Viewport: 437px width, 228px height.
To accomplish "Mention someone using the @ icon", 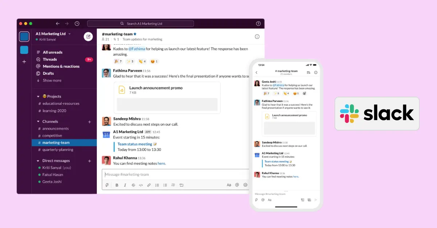I will tap(237, 185).
